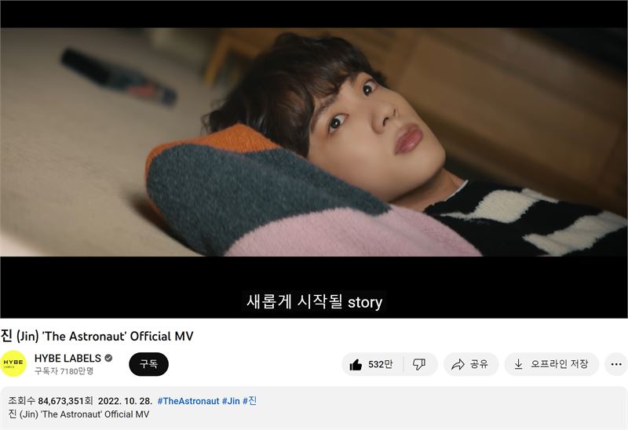Click the 새롭게 시작될 story caption
Viewport: 628px width, 430px height.
click(x=315, y=302)
